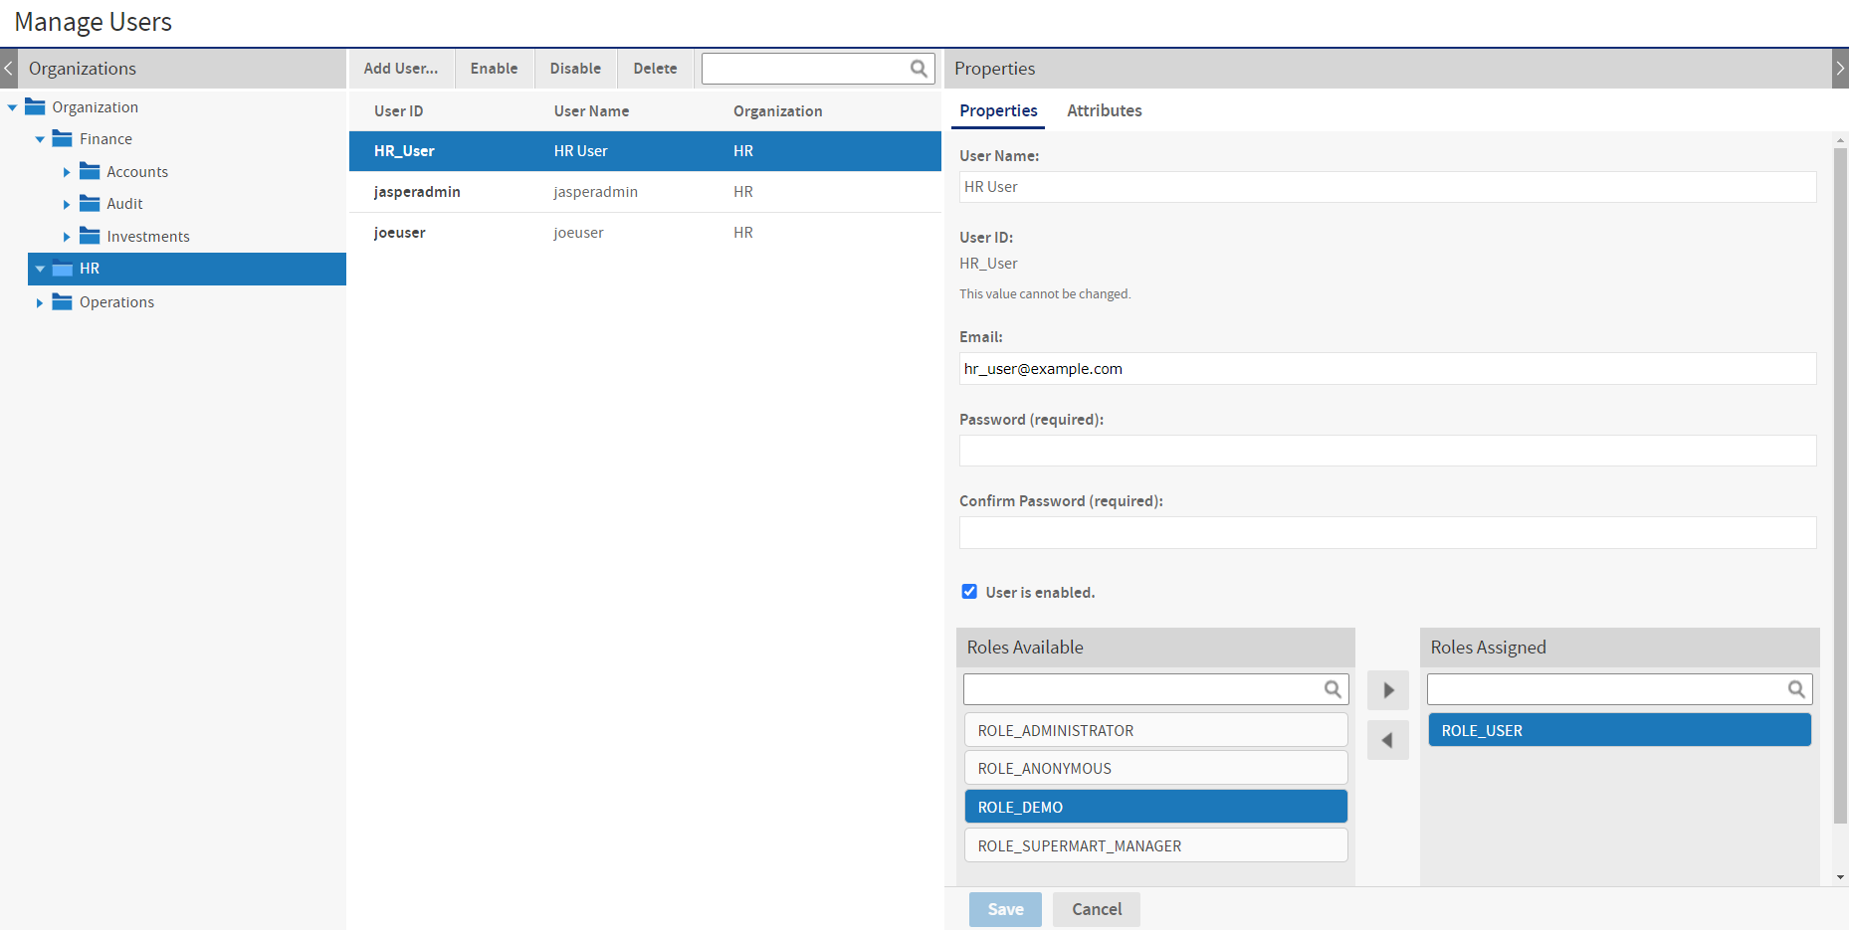Image resolution: width=1849 pixels, height=930 pixels.
Task: Click the Password (required) field
Action: (x=1387, y=451)
